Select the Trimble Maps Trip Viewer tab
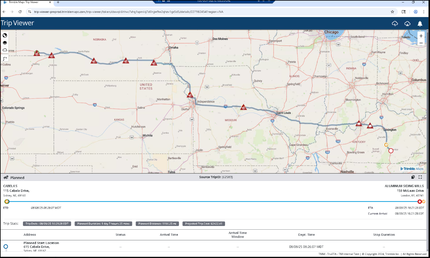Viewport: 430px width, 258px height. pyautogui.click(x=24, y=2)
